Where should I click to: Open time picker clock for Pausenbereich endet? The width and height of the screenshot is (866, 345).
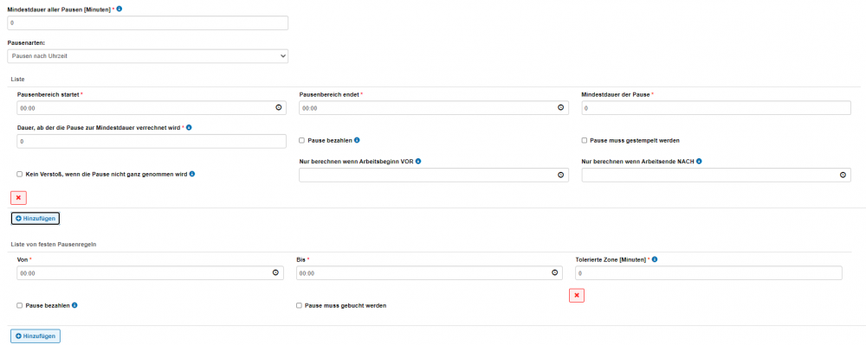tap(560, 107)
